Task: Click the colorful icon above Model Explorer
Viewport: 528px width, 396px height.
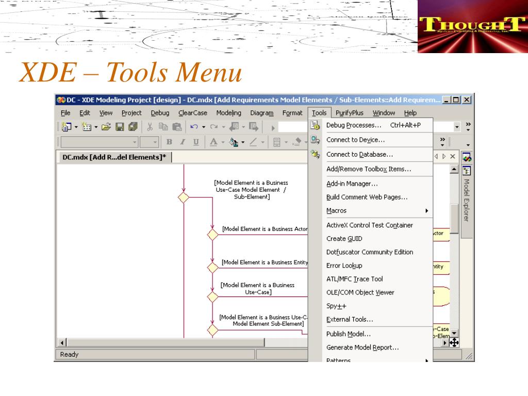Action: 467,157
